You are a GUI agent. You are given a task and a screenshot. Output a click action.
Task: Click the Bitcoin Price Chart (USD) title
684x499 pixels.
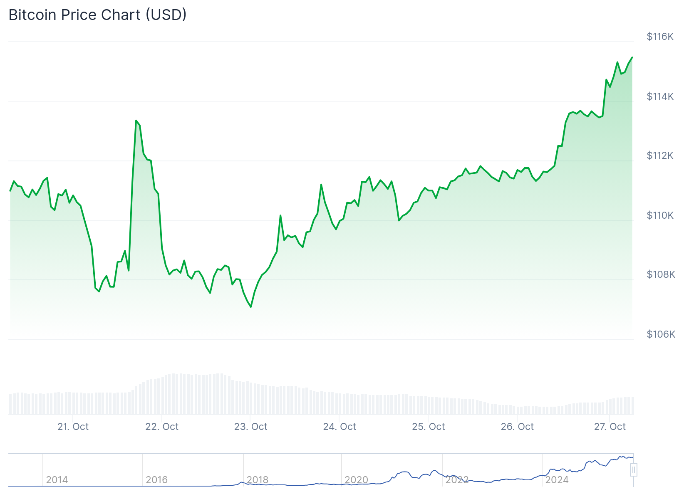click(98, 15)
